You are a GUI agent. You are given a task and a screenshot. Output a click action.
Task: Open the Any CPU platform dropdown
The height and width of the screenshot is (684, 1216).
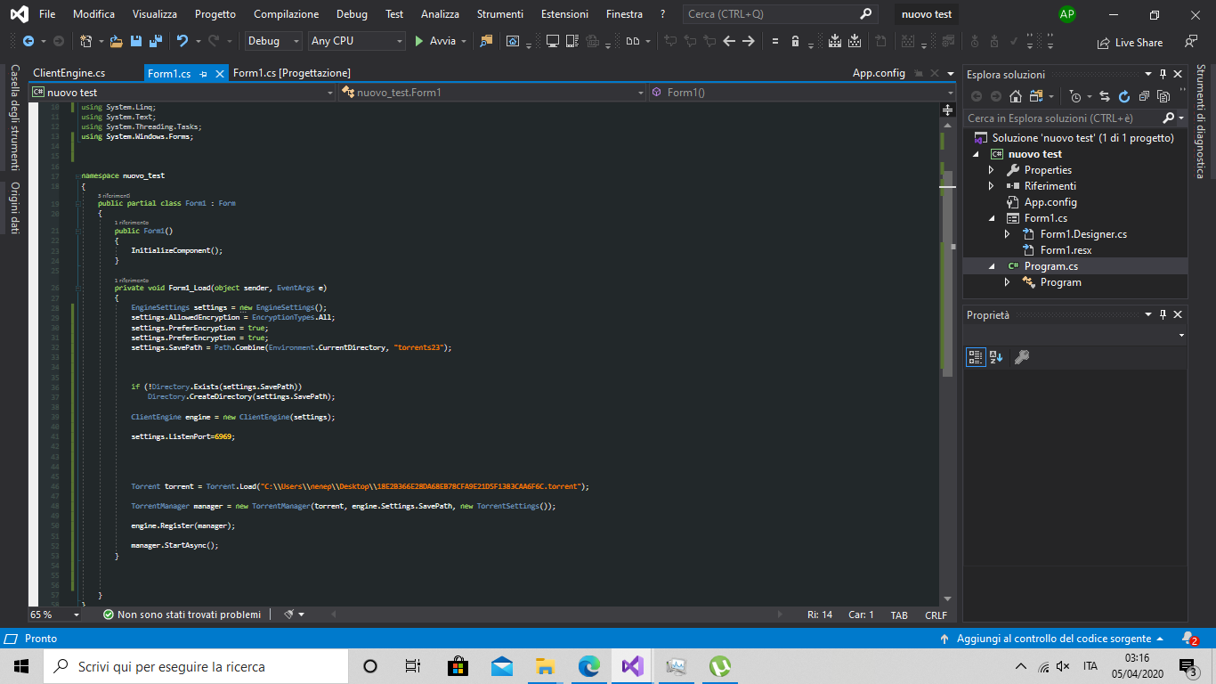399,41
